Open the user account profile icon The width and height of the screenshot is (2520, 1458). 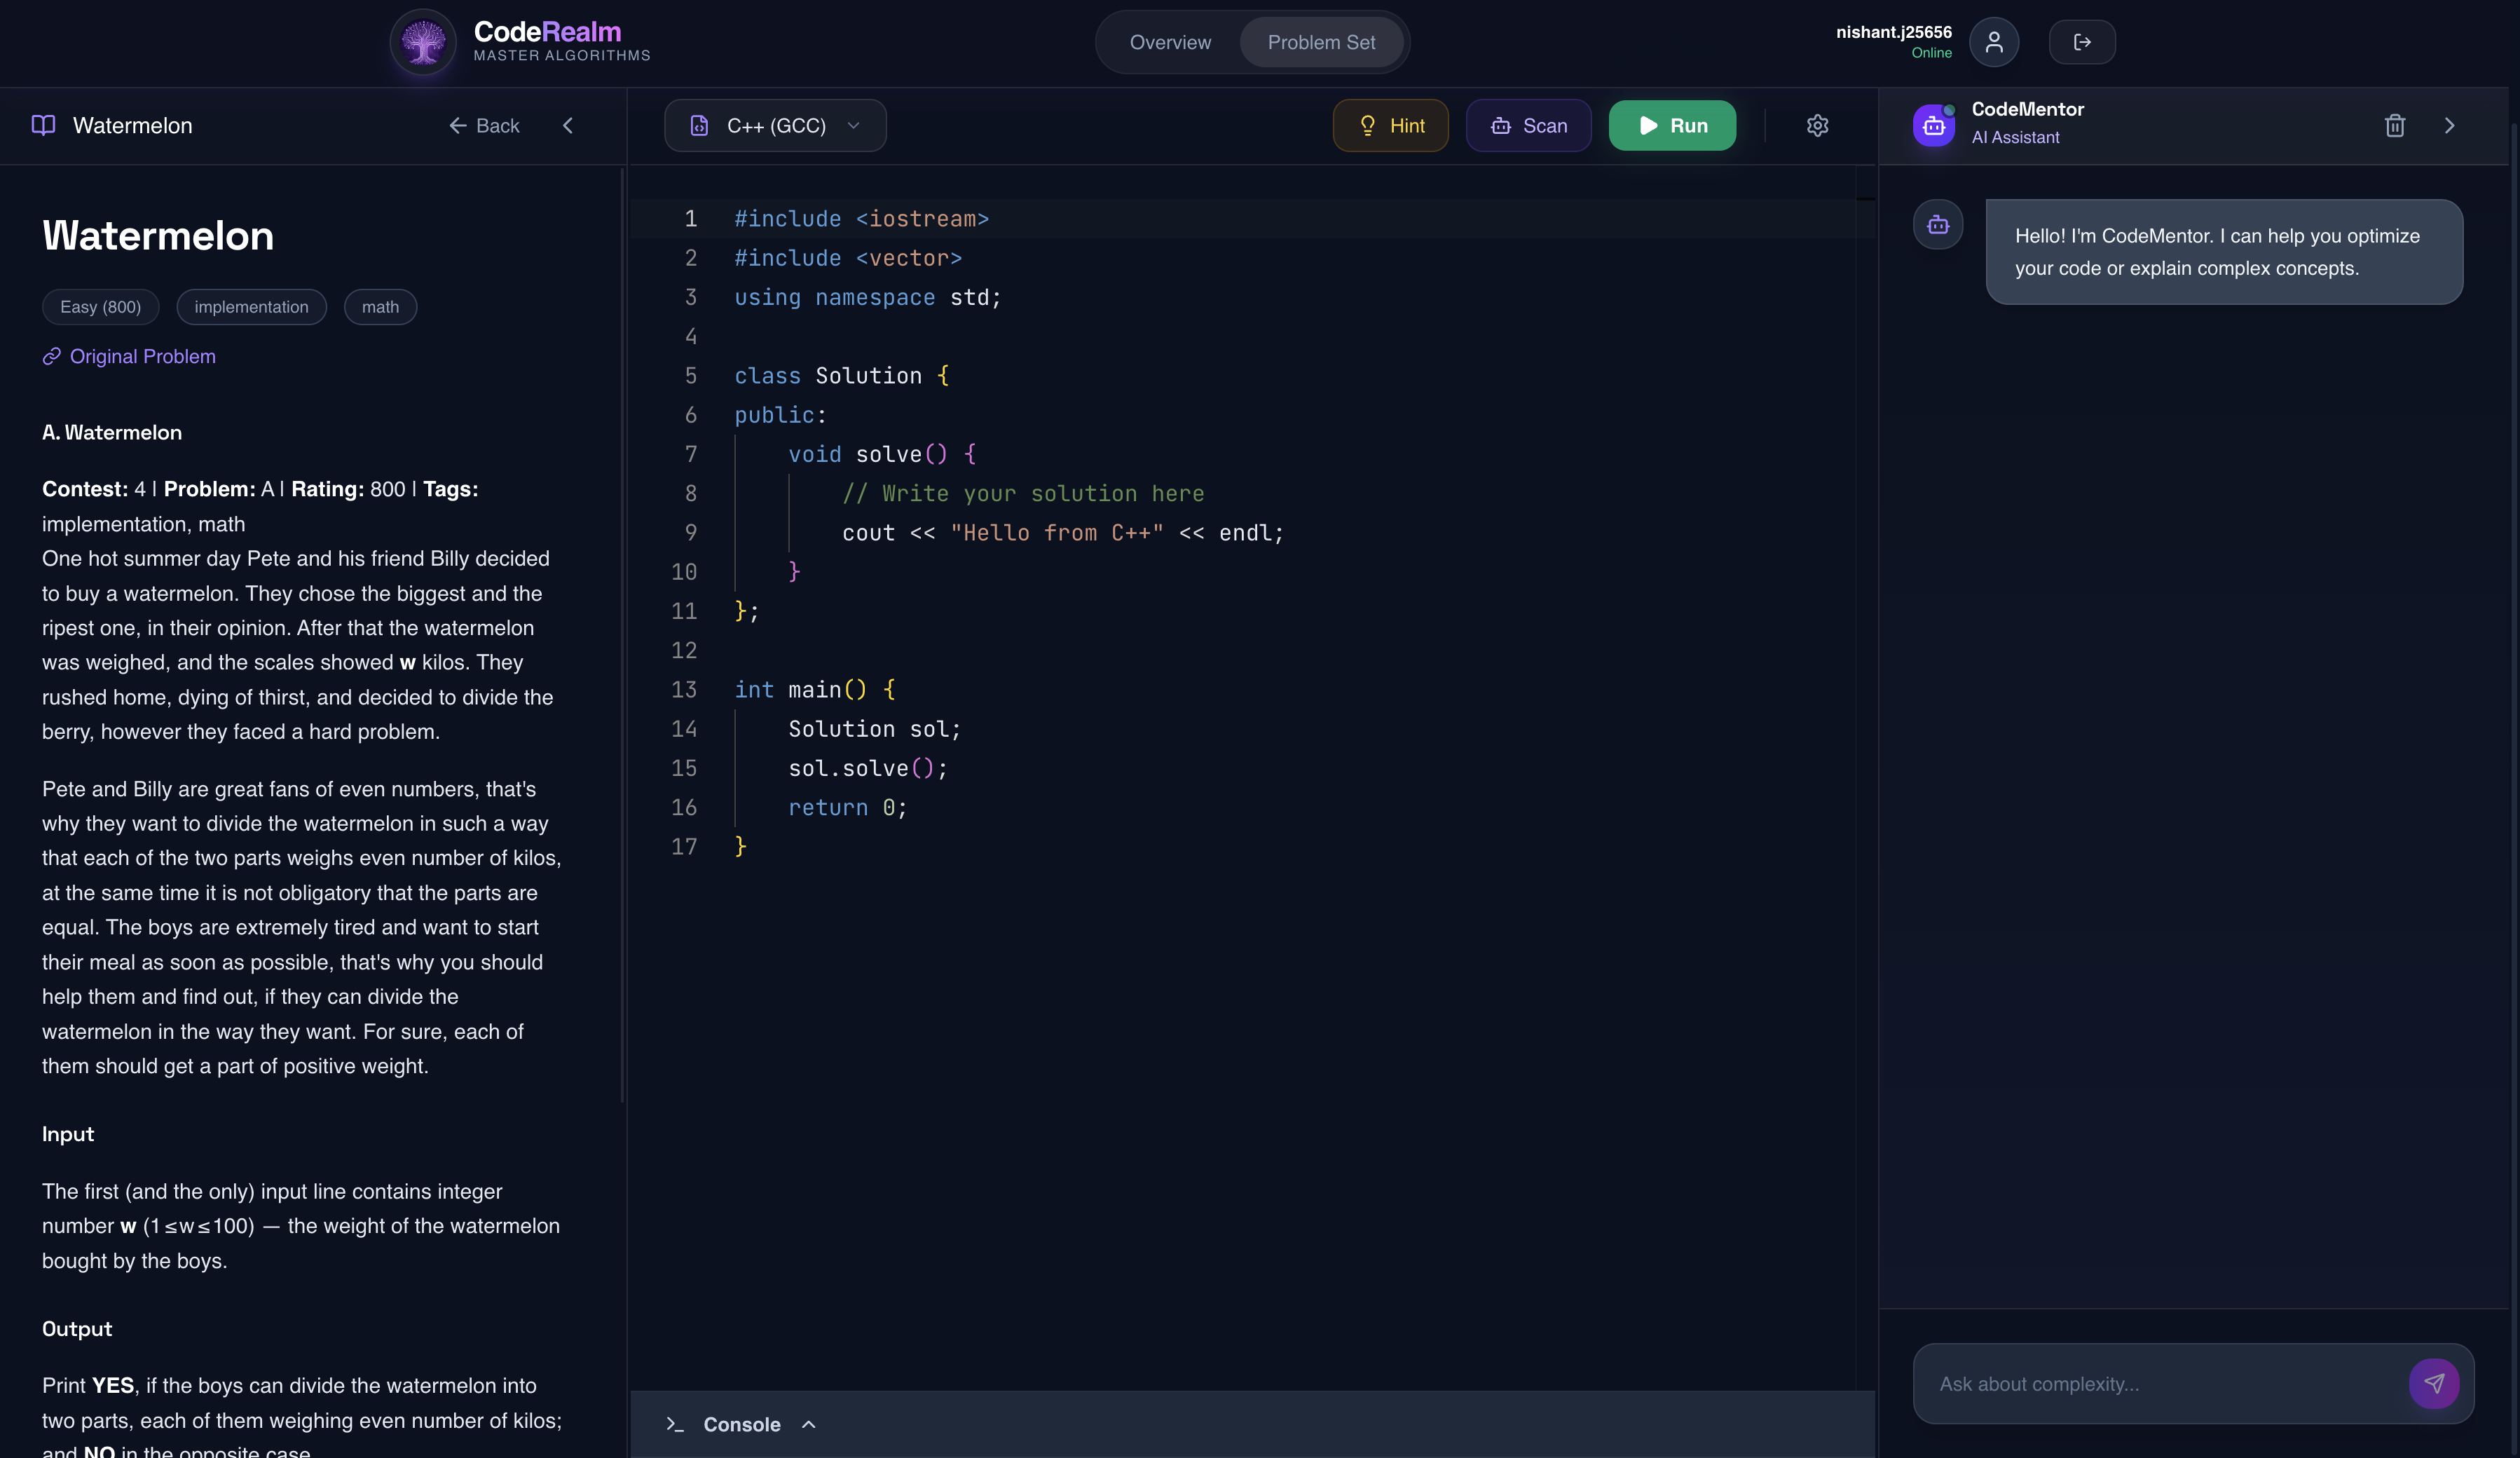tap(1993, 42)
